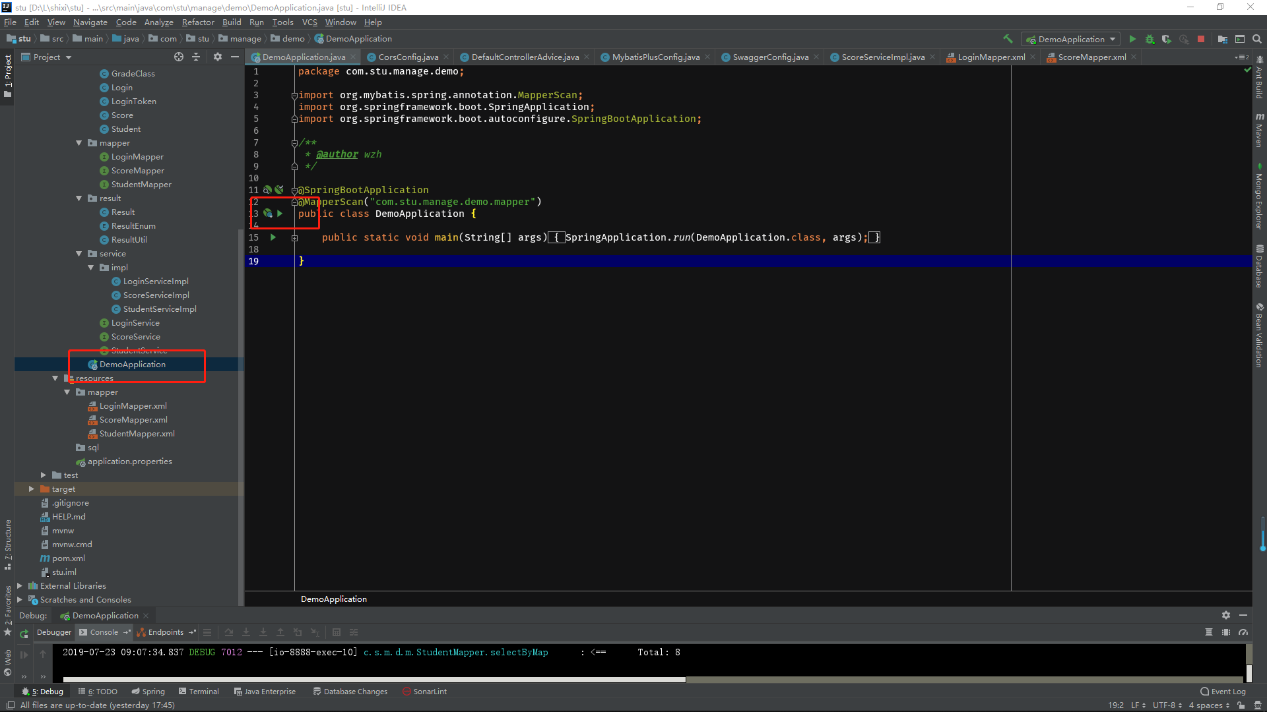The width and height of the screenshot is (1267, 712).
Task: Toggle the Maven tool window stripe button
Action: point(1259,129)
